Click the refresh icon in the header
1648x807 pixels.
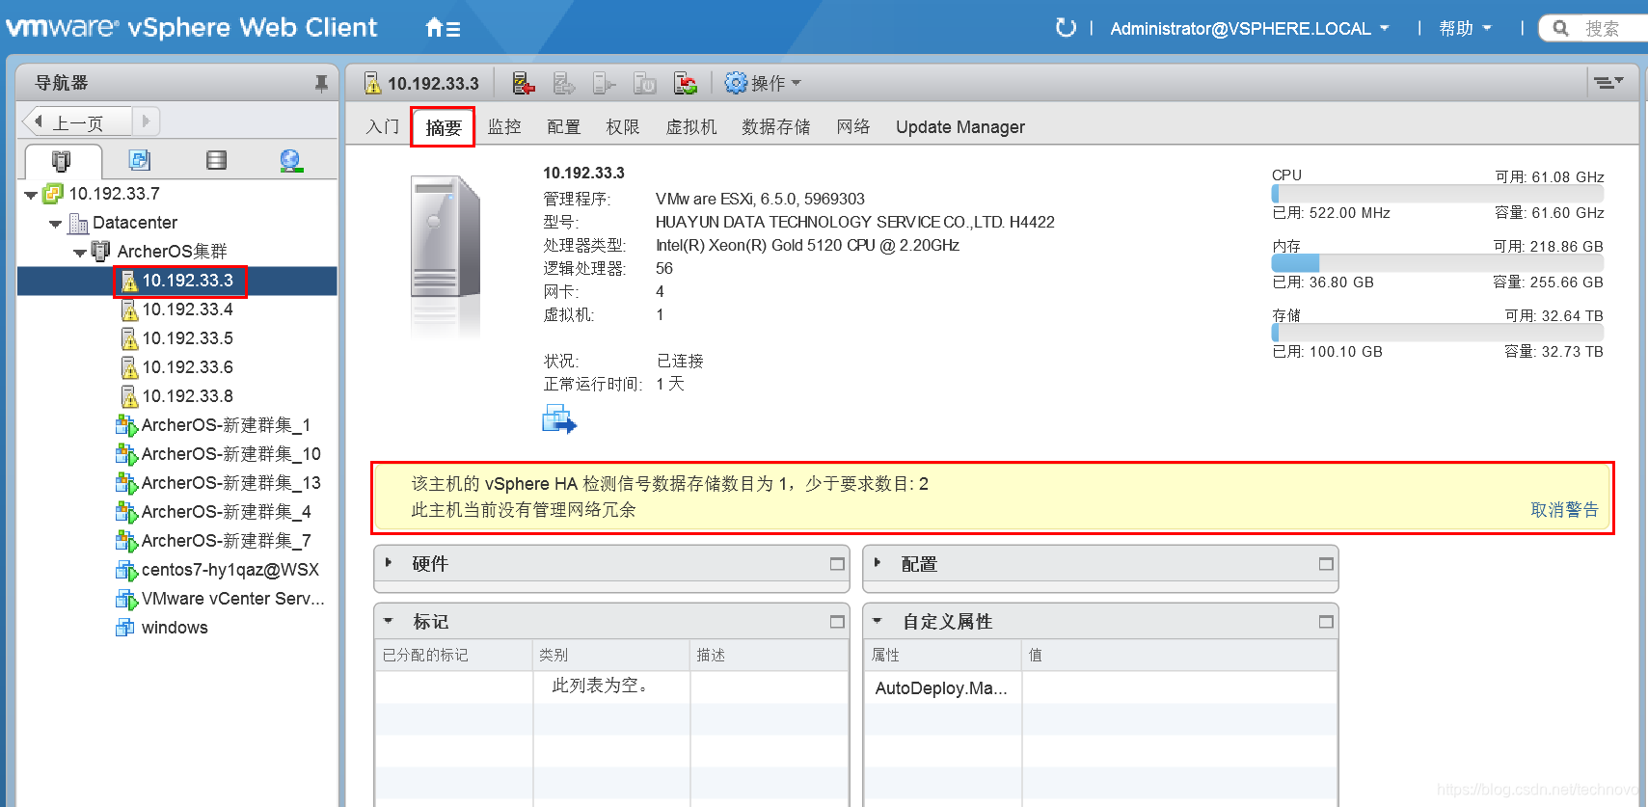click(x=1066, y=28)
